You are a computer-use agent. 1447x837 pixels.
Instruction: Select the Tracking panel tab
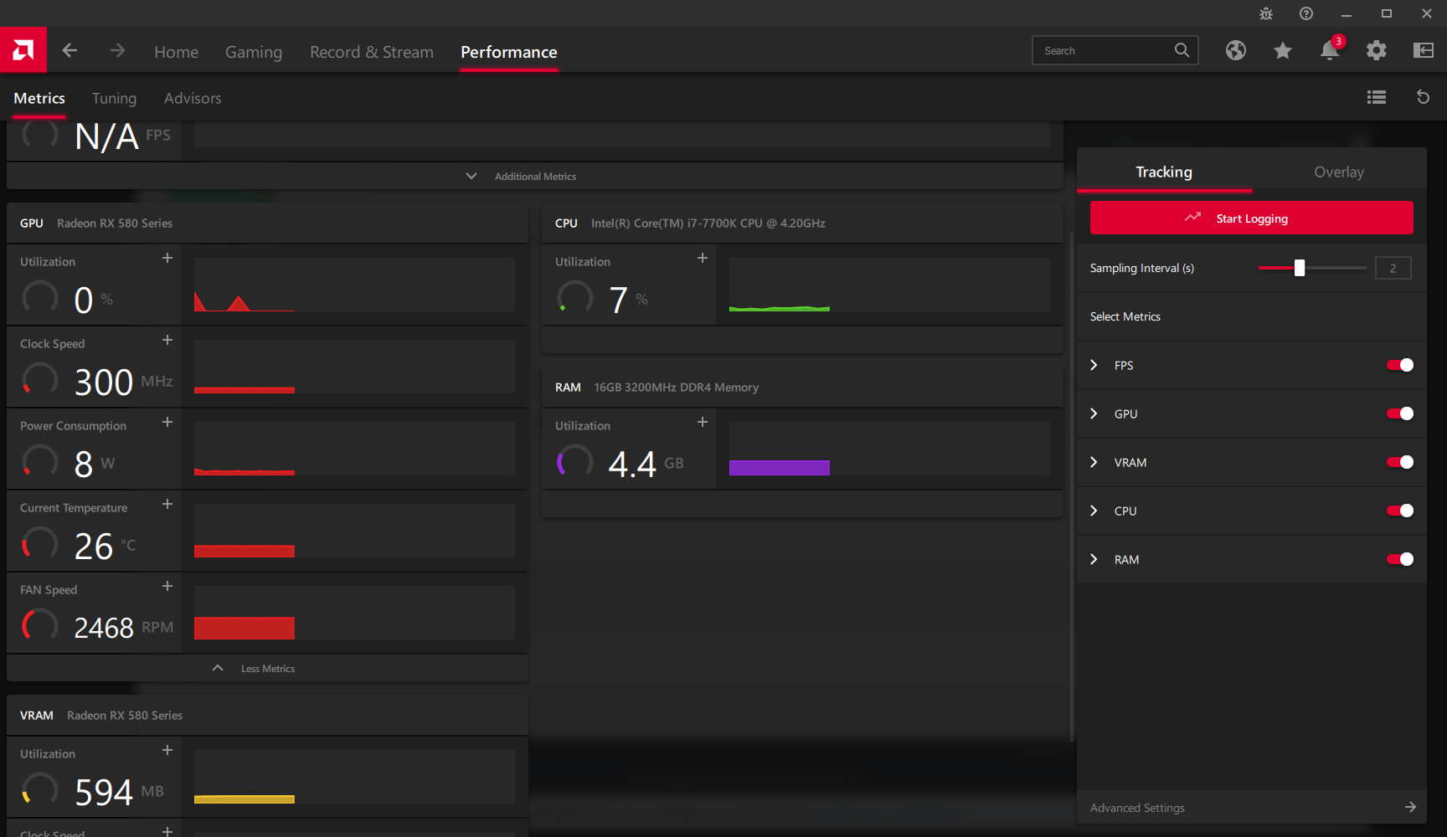tap(1164, 172)
